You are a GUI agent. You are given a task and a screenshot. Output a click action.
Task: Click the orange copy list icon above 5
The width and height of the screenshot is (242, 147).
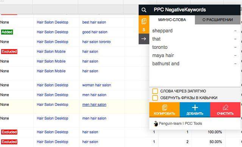pos(144,21)
